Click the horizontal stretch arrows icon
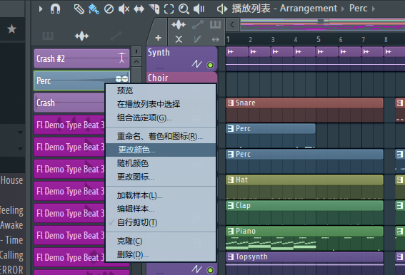Image resolution: width=405 pixels, height=275 pixels. point(216,39)
